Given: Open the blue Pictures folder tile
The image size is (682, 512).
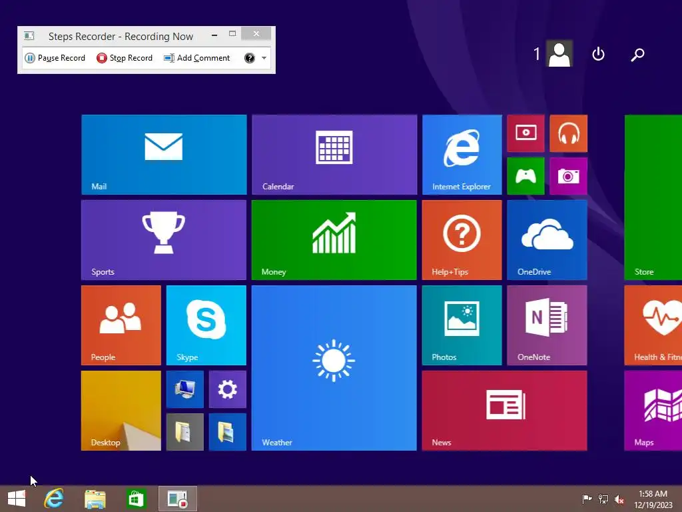Looking at the screenshot, I should point(228,432).
